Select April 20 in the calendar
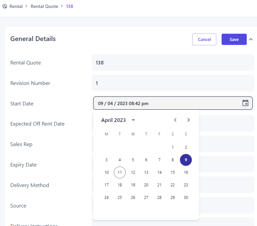 pos(146,185)
